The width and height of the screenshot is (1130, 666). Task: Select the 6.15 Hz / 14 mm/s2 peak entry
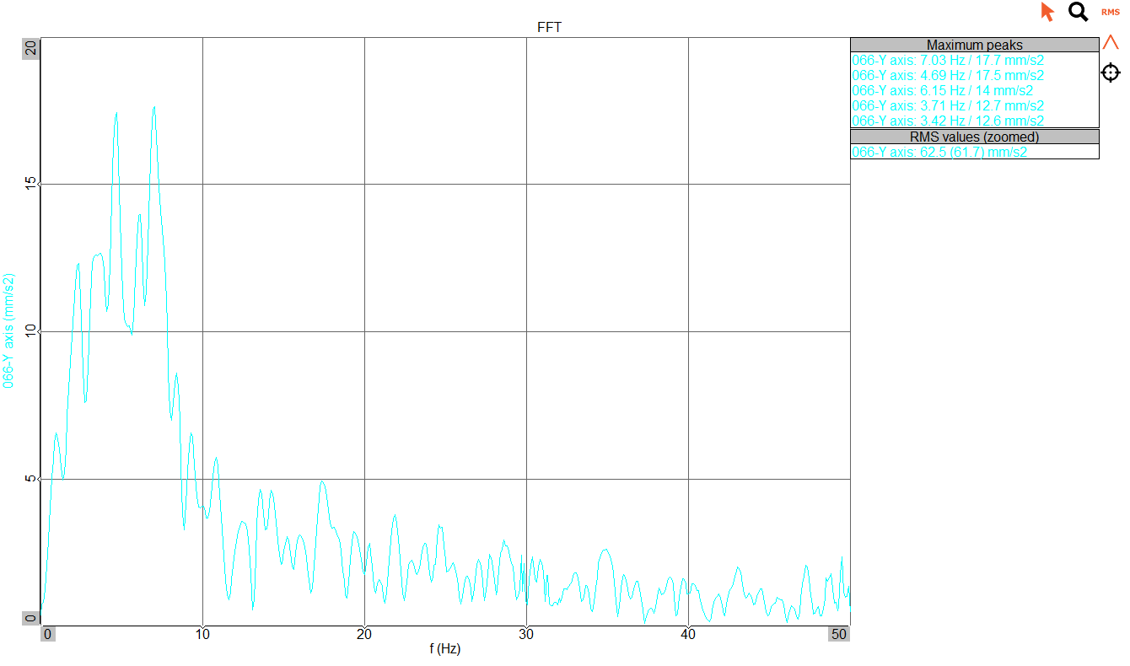click(942, 91)
